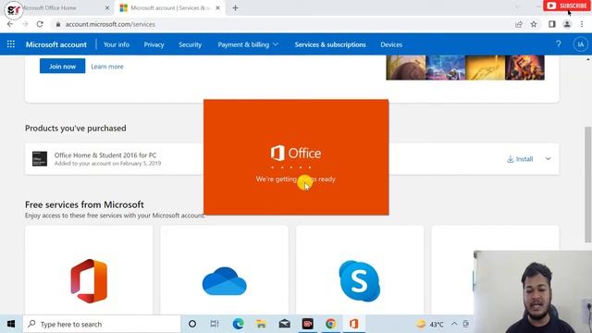The width and height of the screenshot is (592, 333).
Task: Open the IA account avatar
Action: coord(580,44)
